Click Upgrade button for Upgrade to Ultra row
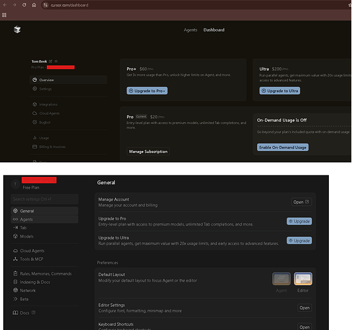The image size is (352, 330). [x=299, y=240]
